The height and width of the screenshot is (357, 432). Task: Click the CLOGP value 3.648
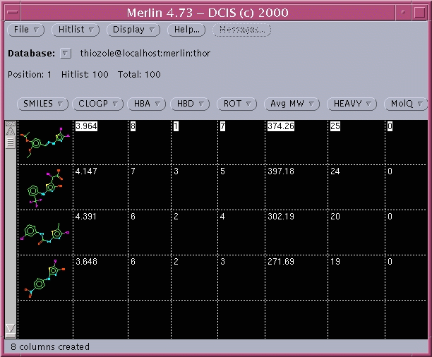point(86,262)
